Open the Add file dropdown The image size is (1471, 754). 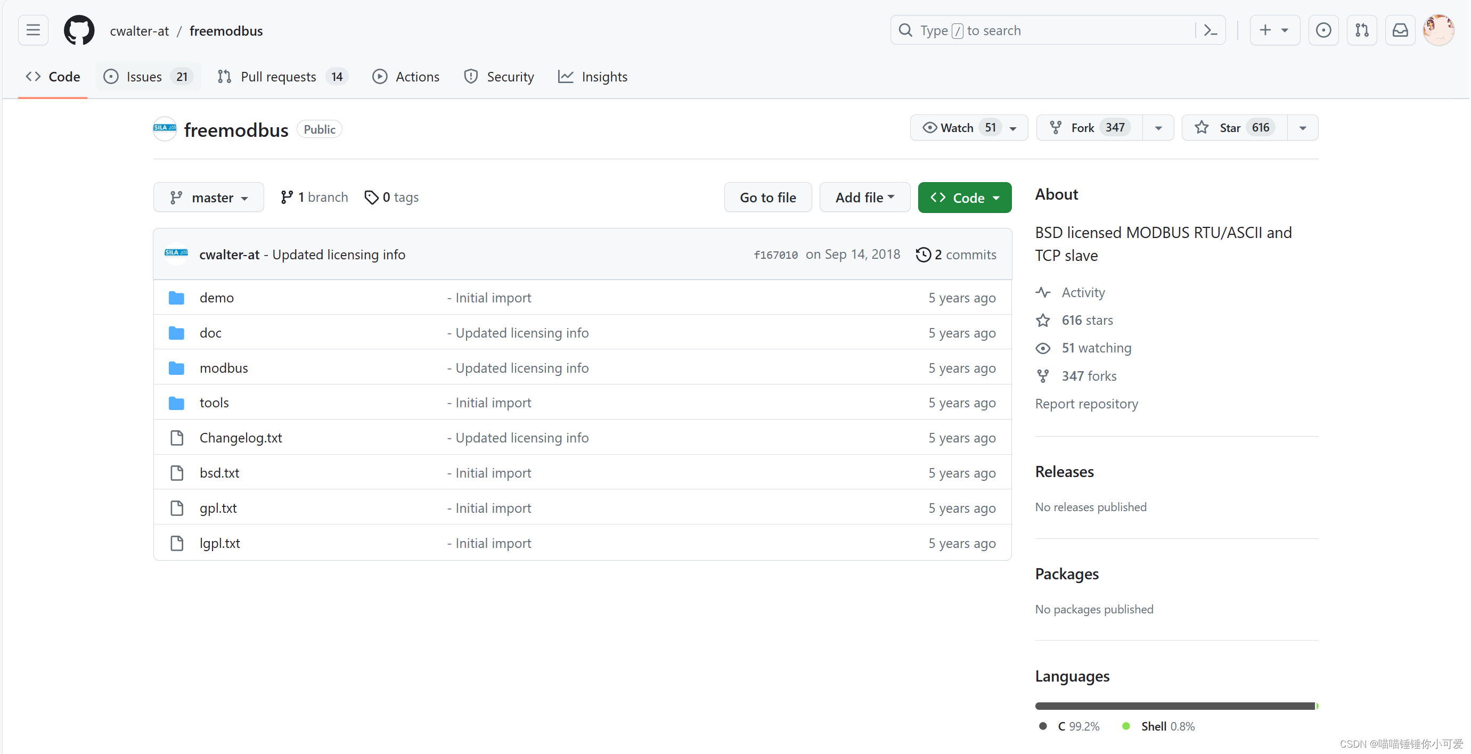[864, 198]
